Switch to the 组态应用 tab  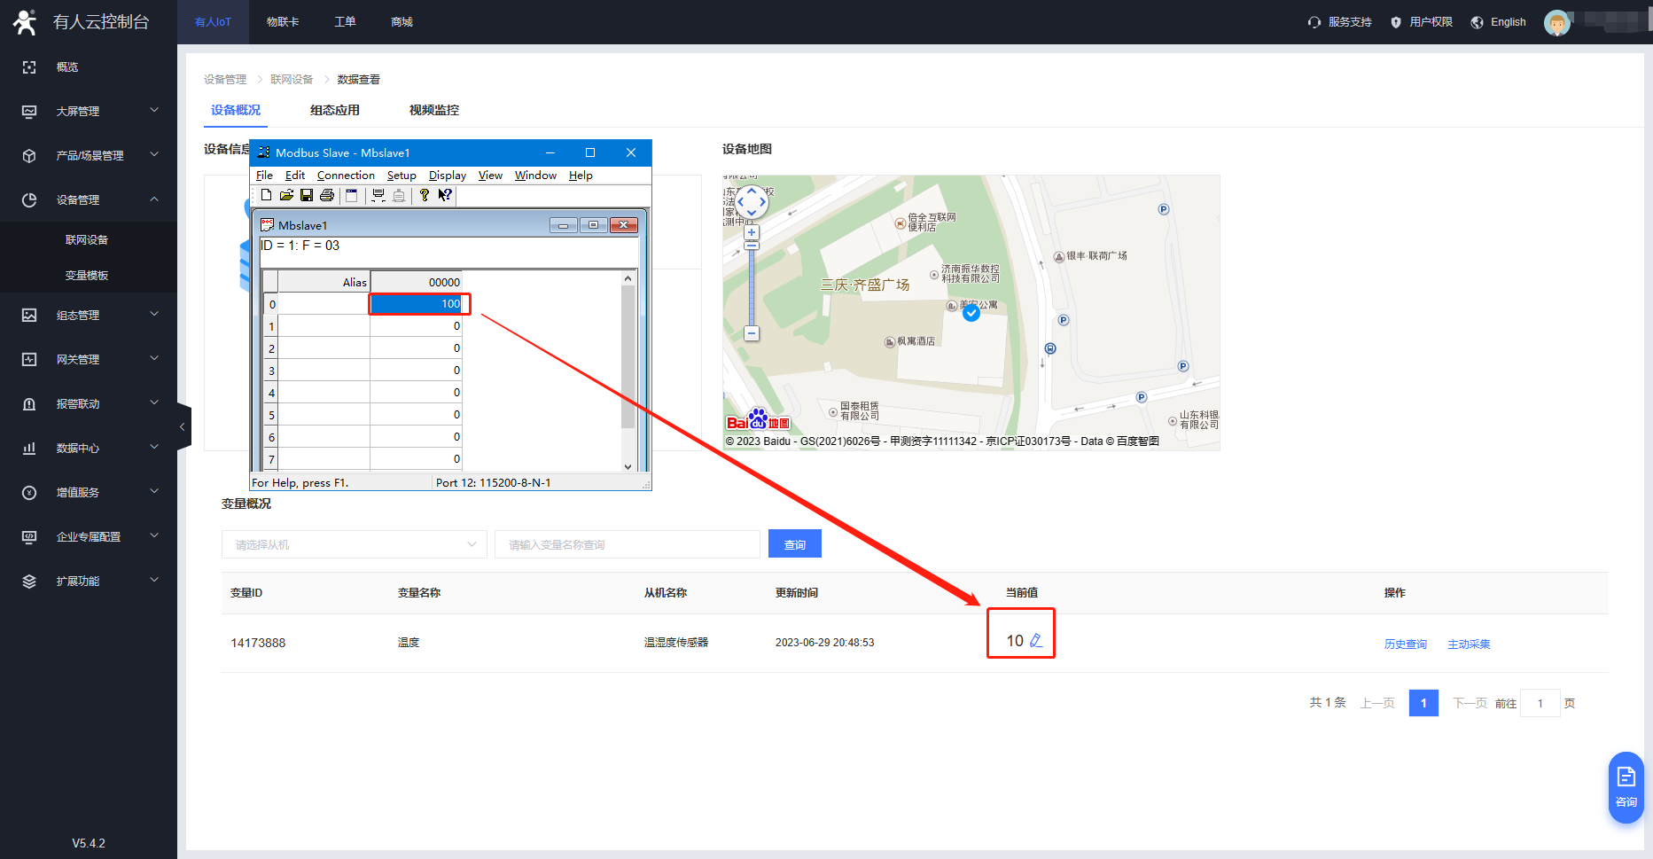335,111
